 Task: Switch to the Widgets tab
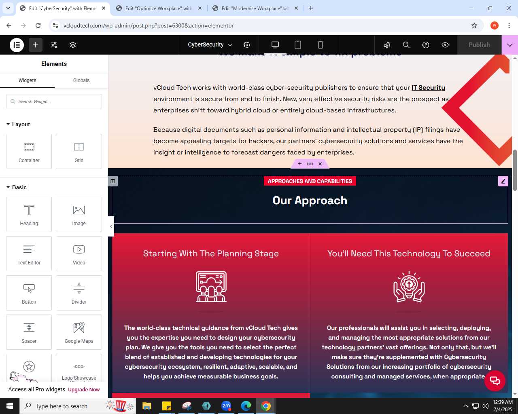coord(27,80)
